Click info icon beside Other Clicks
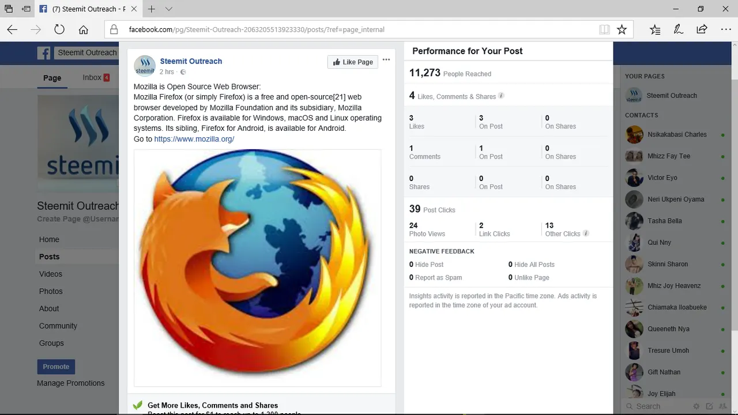The image size is (738, 415). click(586, 233)
